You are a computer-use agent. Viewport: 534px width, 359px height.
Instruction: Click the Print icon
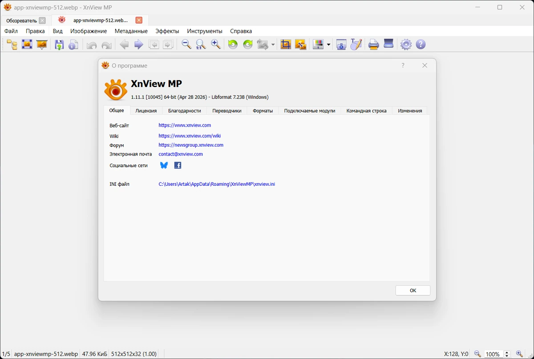[x=374, y=44]
